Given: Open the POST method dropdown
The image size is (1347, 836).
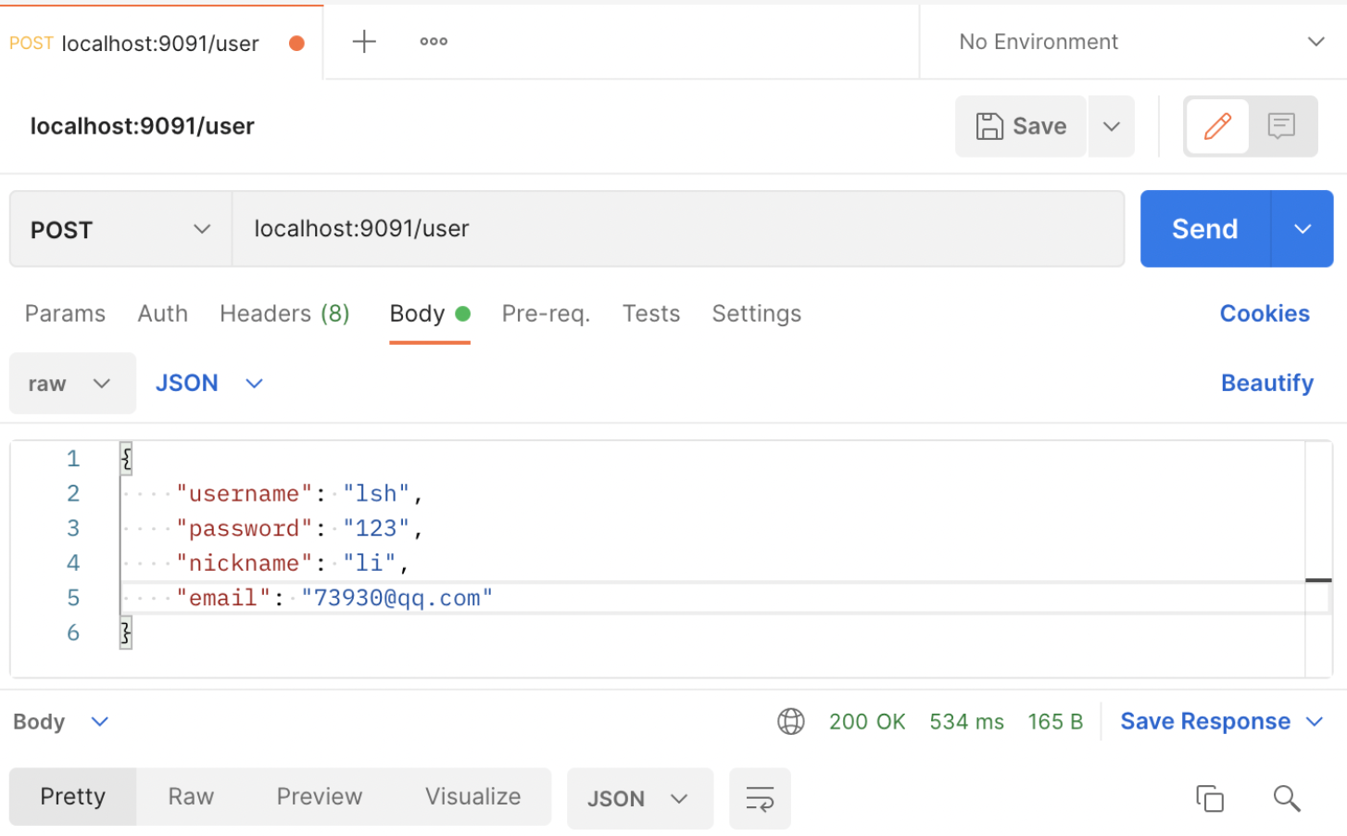Looking at the screenshot, I should point(120,229).
